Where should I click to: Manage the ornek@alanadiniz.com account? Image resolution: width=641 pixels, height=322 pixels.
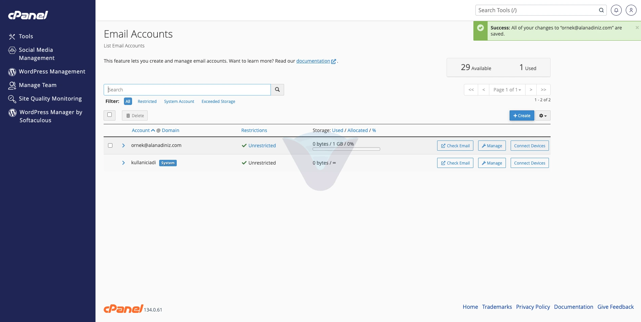pos(492,146)
